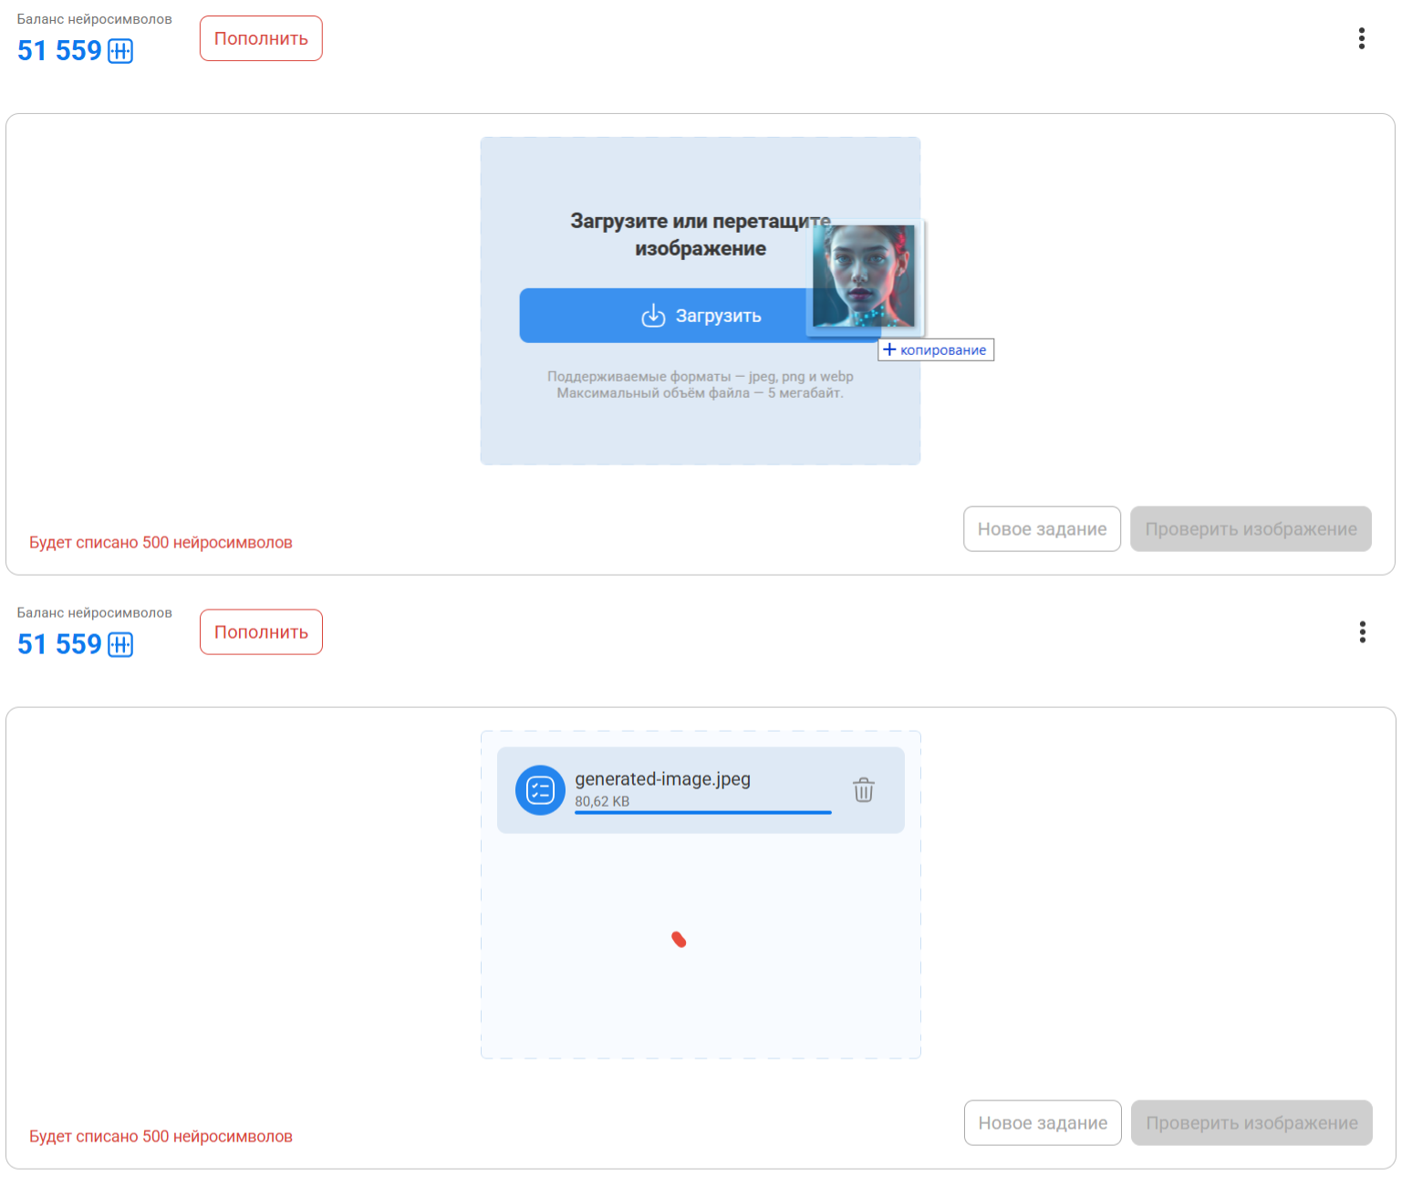Click the neurosymbol icon beside the balance above the file panel

(120, 645)
